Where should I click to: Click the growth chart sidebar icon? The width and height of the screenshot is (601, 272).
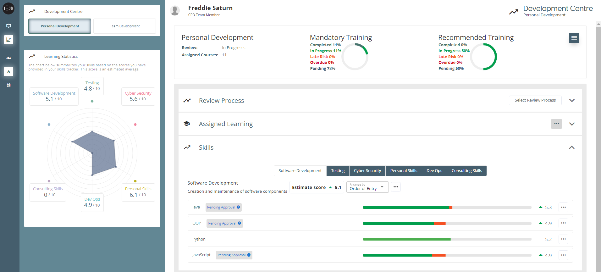9,40
